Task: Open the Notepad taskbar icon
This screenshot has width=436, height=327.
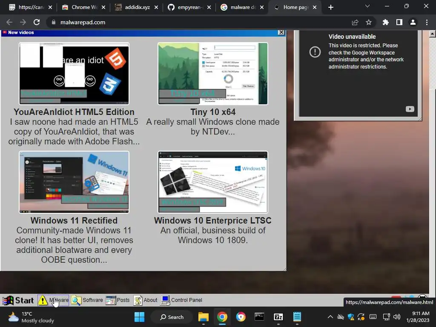Action: 297,317
